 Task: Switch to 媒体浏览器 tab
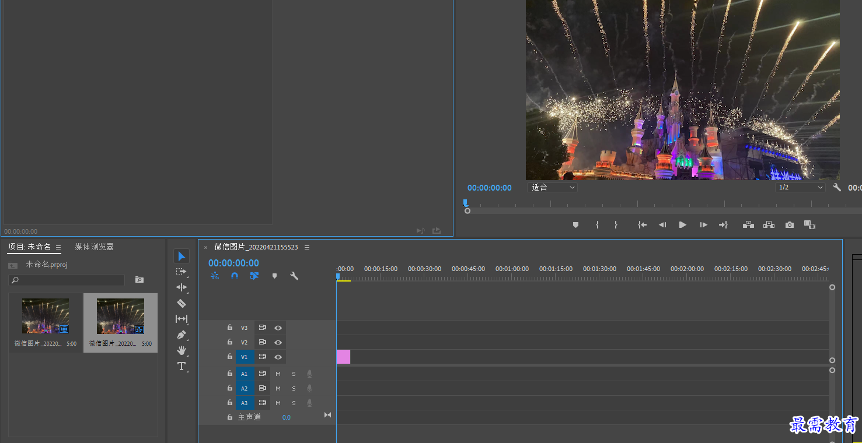(x=94, y=247)
